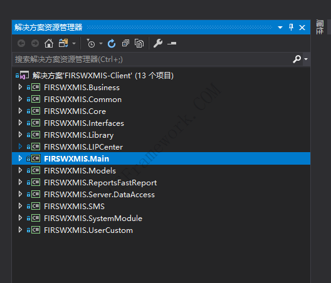Screen dimensions: 331x283
Task: Expand the FIRSWXMIS.Business project
Action: [20, 87]
